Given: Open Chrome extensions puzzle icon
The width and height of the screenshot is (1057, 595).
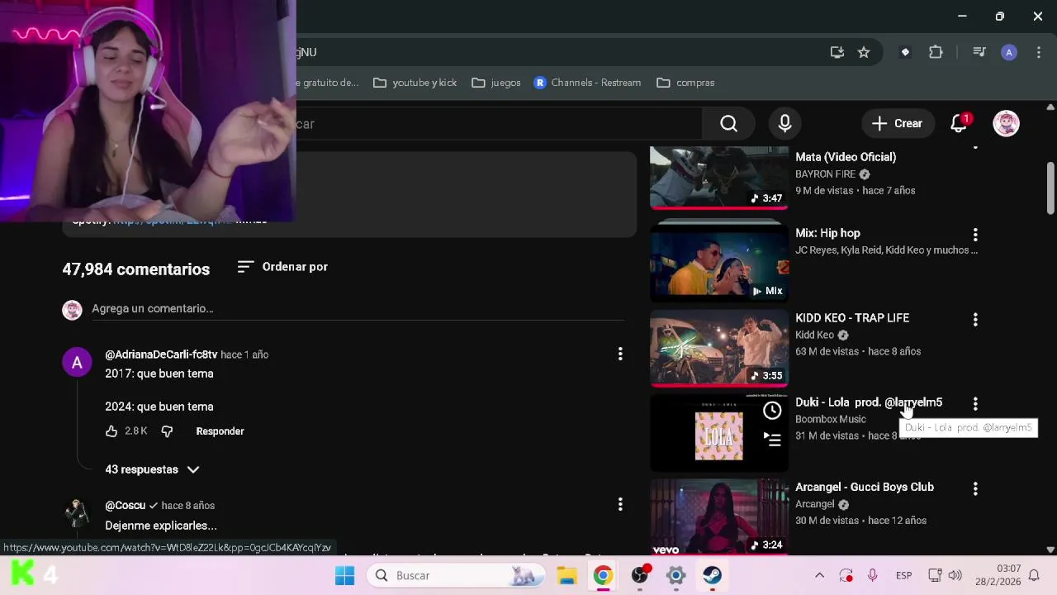Looking at the screenshot, I should 936,52.
